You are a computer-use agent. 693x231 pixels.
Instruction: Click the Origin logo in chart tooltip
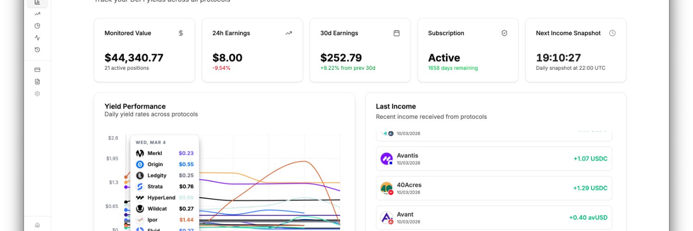click(140, 164)
